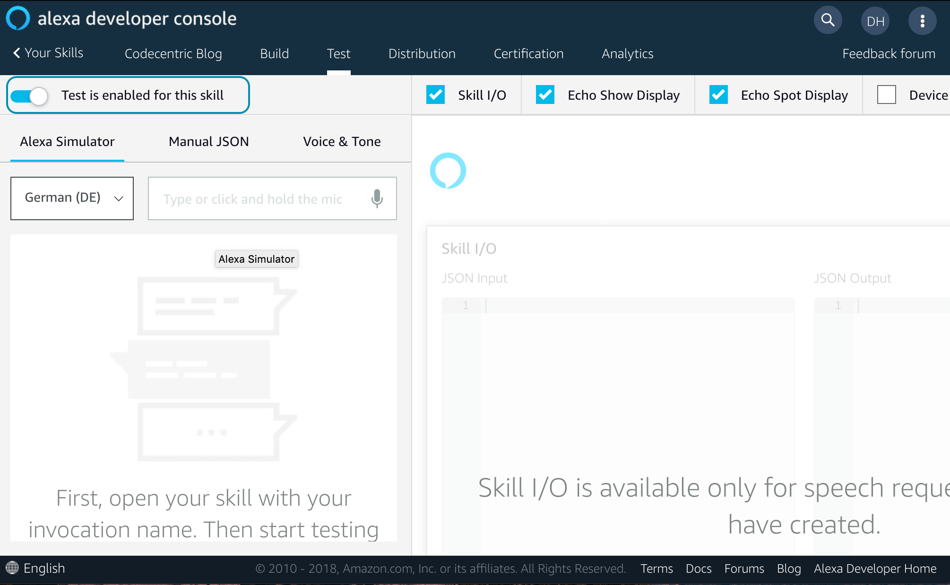
Task: Open search with magnifier icon
Action: point(828,20)
